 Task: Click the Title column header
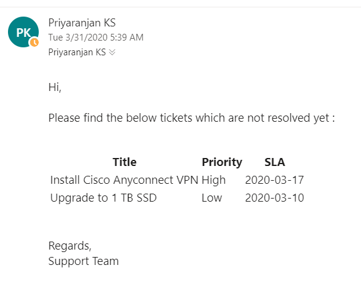(125, 162)
